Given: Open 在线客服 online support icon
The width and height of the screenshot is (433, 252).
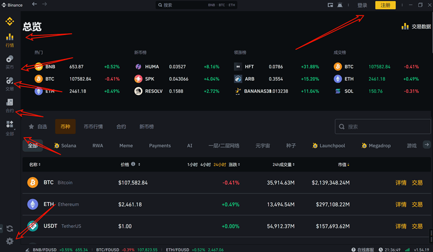Looking at the screenshot, I should 353,250.
